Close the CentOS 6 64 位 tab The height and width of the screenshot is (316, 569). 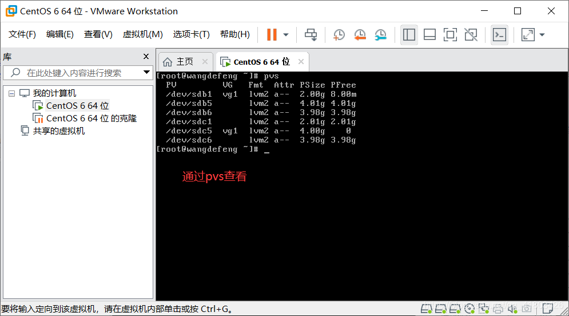pos(301,62)
